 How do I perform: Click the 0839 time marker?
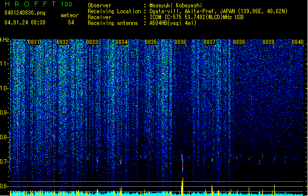click(268, 42)
